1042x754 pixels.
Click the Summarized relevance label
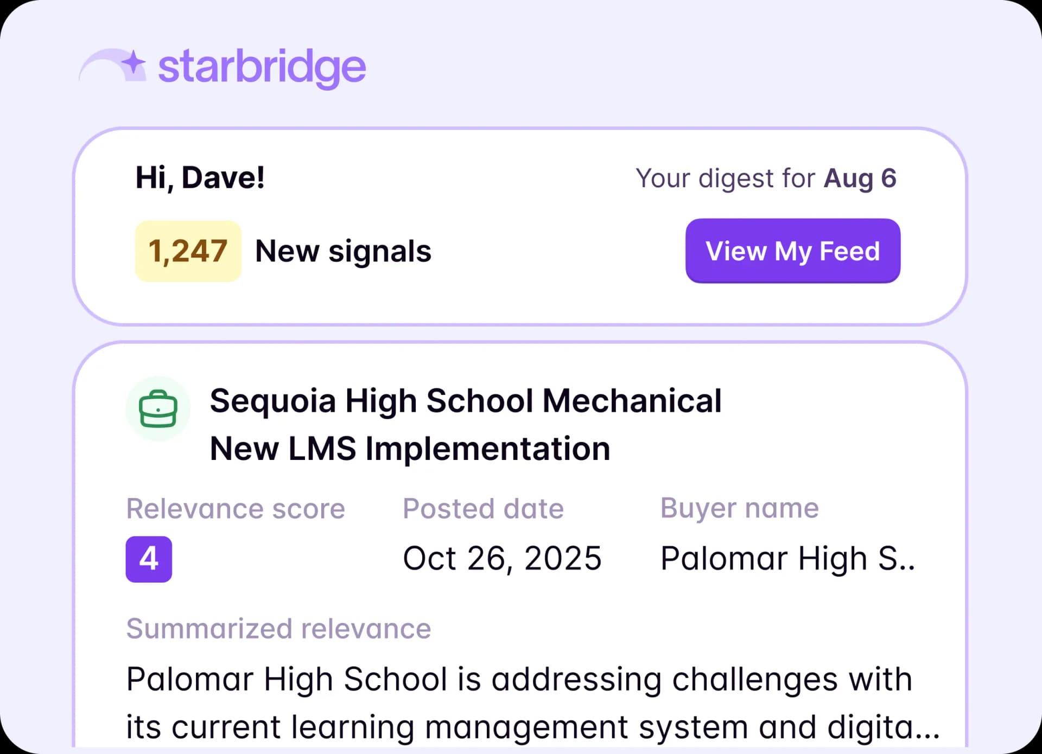coord(278,629)
